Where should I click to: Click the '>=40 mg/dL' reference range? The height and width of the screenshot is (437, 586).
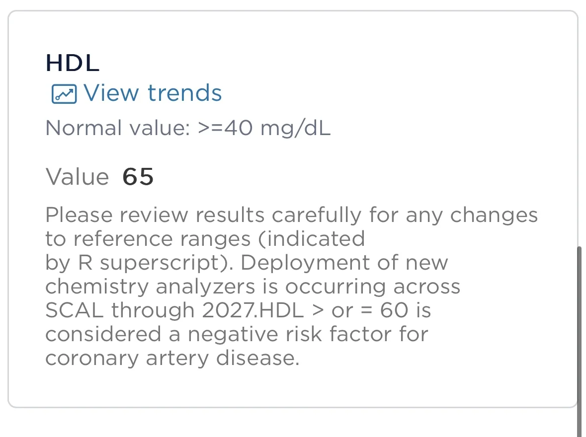click(x=264, y=129)
